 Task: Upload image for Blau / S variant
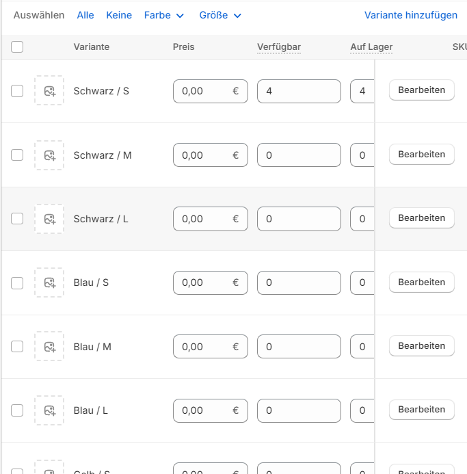49,282
